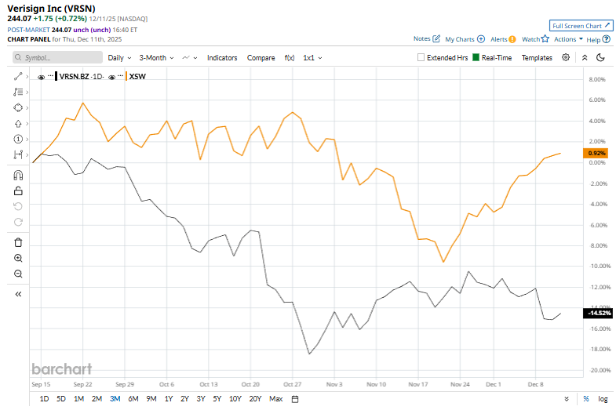Open the Indicators menu
Screen dimensions: 616x410
tap(222, 58)
